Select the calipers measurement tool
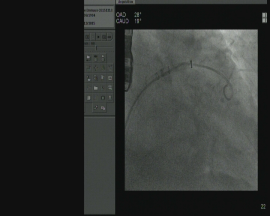Viewport: 270px width, 216px height. tap(103, 68)
